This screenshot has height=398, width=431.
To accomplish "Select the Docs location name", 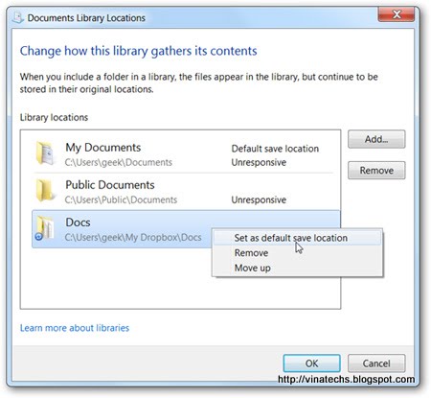I will (78, 222).
